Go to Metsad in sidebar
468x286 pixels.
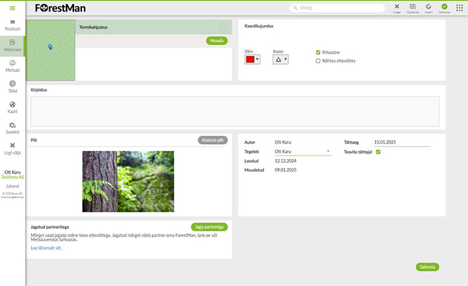click(x=13, y=66)
